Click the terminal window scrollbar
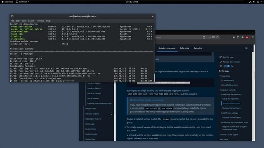This screenshot has width=264, height=148. 154,78
